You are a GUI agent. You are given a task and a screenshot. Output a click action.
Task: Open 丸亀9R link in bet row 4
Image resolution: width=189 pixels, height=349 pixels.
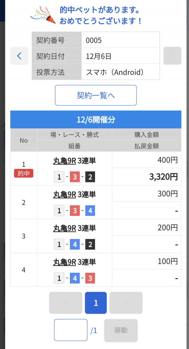65,262
